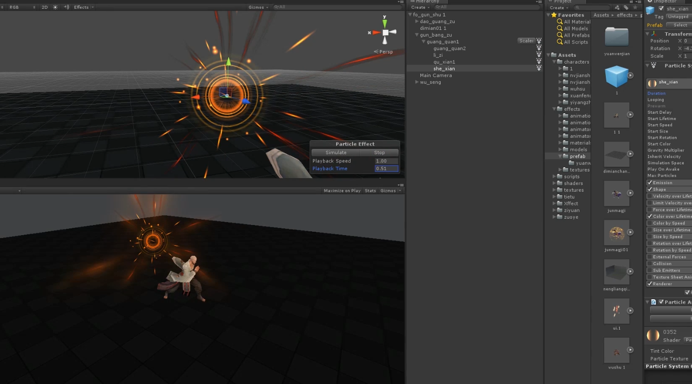Disable the Emission module checkbox
692x384 pixels.
click(x=650, y=183)
